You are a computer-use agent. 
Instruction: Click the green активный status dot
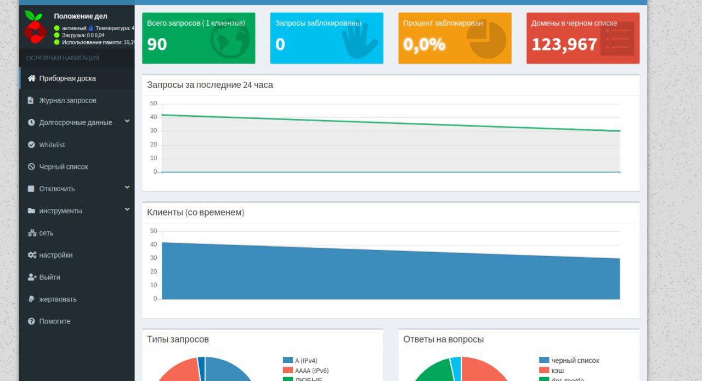tap(57, 28)
